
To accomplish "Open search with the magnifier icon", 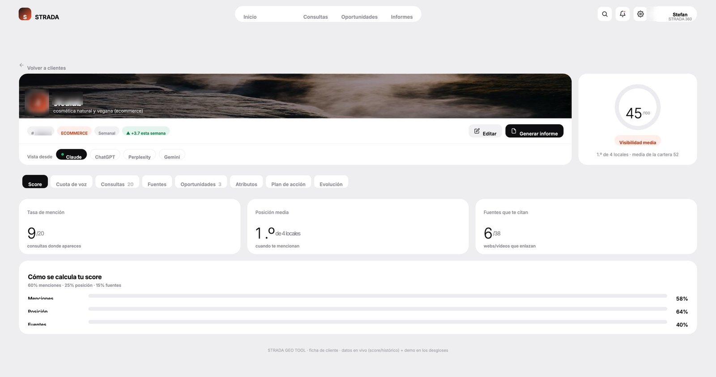I will [605, 14].
